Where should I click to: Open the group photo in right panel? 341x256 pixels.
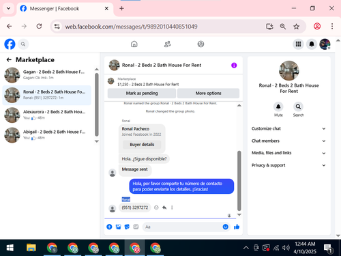point(288,70)
